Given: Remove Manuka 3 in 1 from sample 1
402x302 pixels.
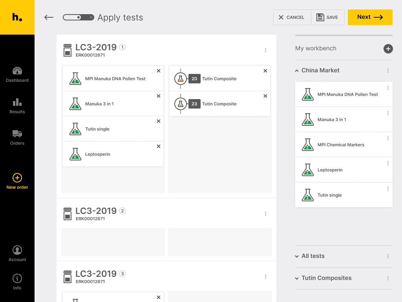Looking at the screenshot, I should click(x=159, y=96).
